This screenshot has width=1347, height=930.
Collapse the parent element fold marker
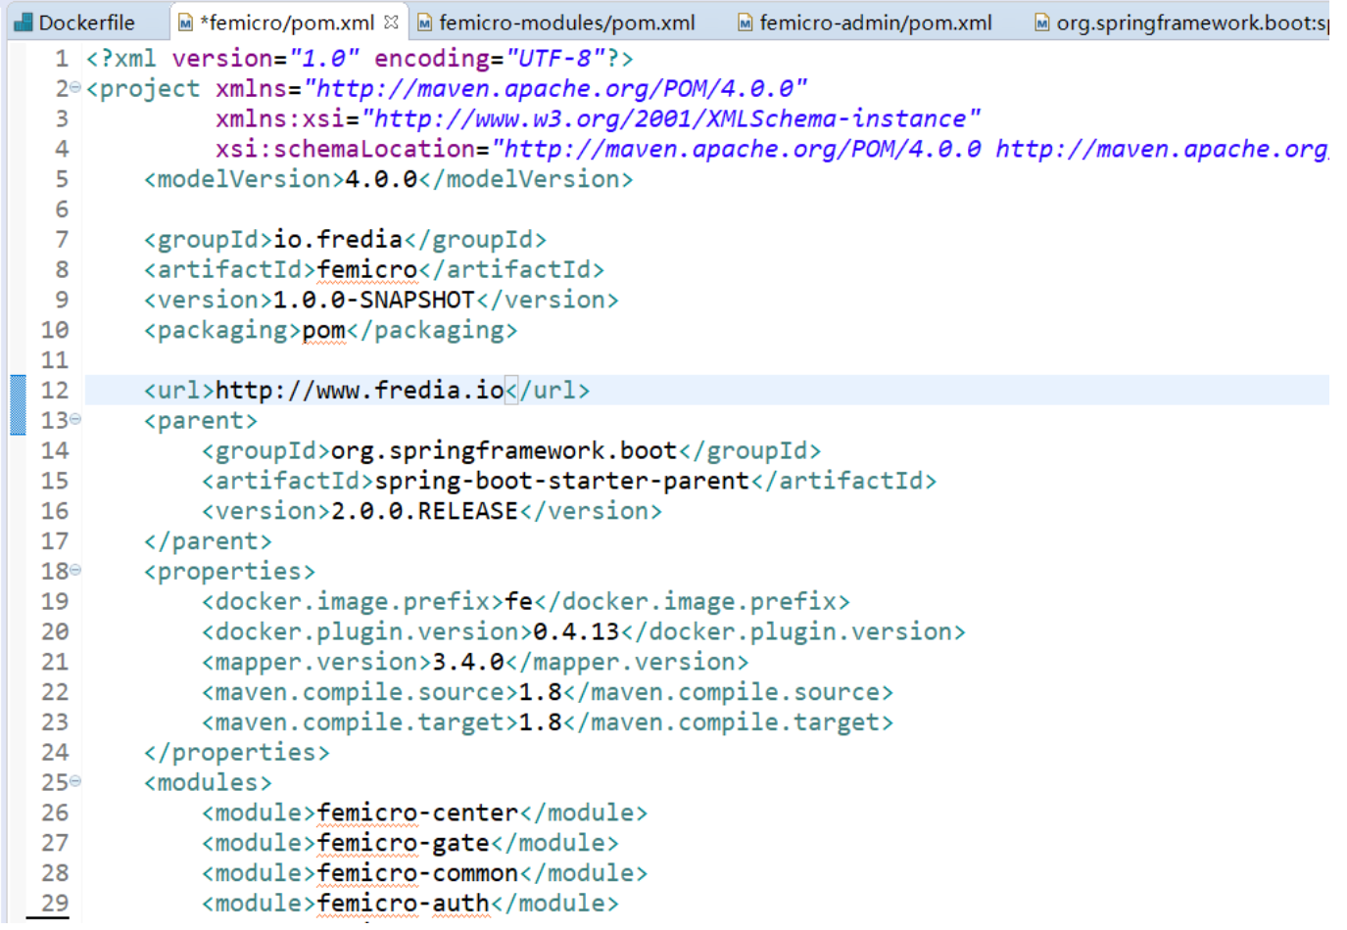74,420
